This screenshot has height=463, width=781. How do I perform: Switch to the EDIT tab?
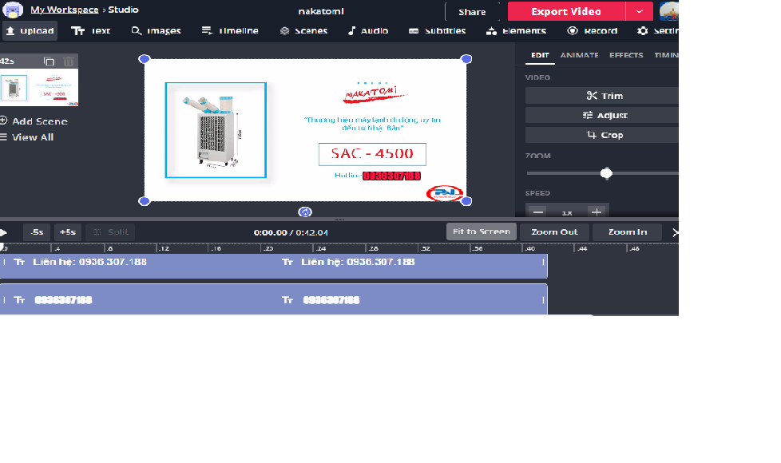[540, 55]
